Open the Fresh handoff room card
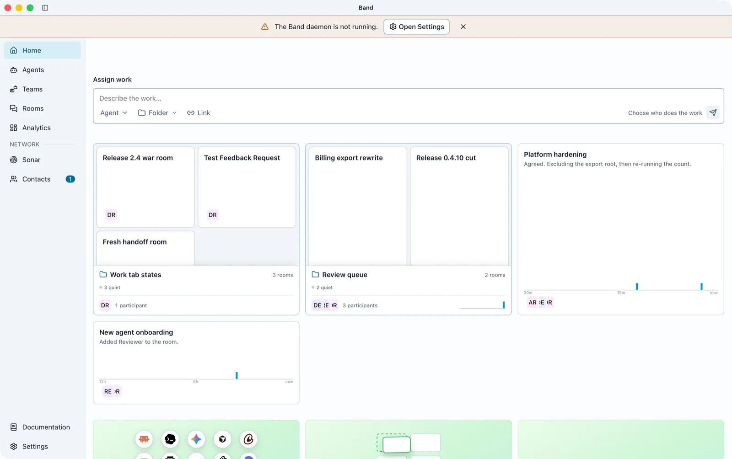Screen dimensions: 732x459 pos(145,248)
